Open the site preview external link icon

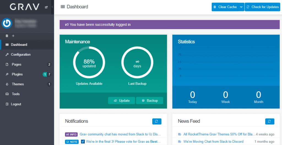(46, 7)
